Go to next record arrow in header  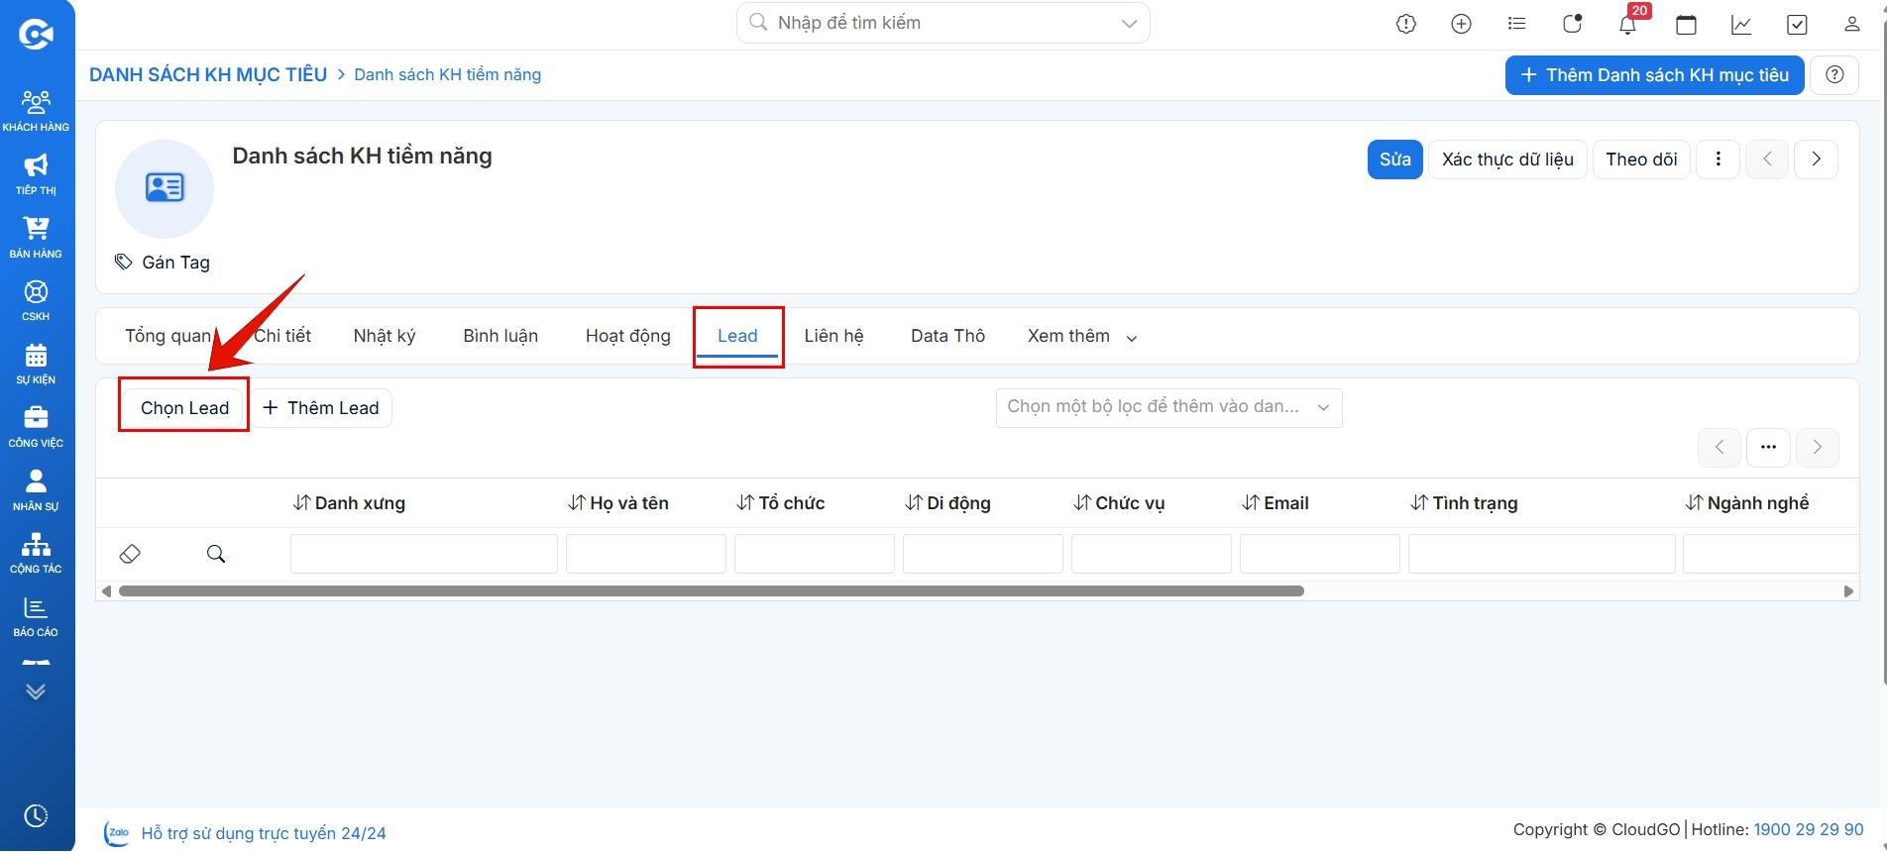click(x=1816, y=159)
